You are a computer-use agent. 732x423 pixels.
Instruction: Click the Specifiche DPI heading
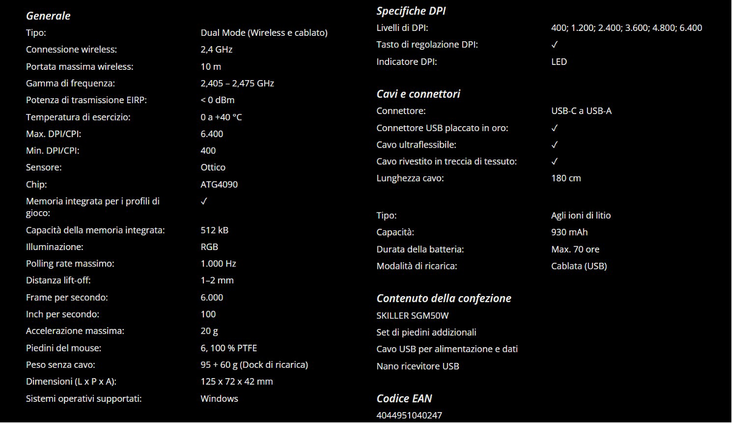point(412,11)
